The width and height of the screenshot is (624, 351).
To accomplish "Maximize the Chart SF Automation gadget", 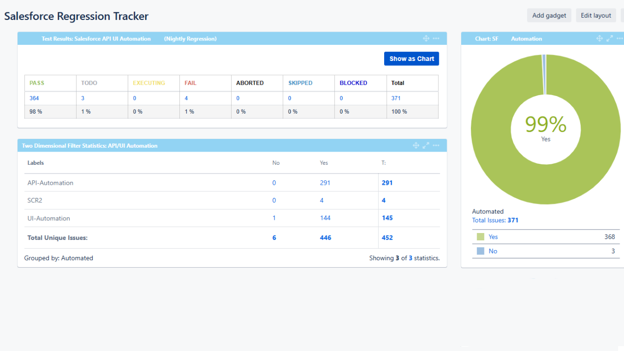I will click(x=609, y=39).
